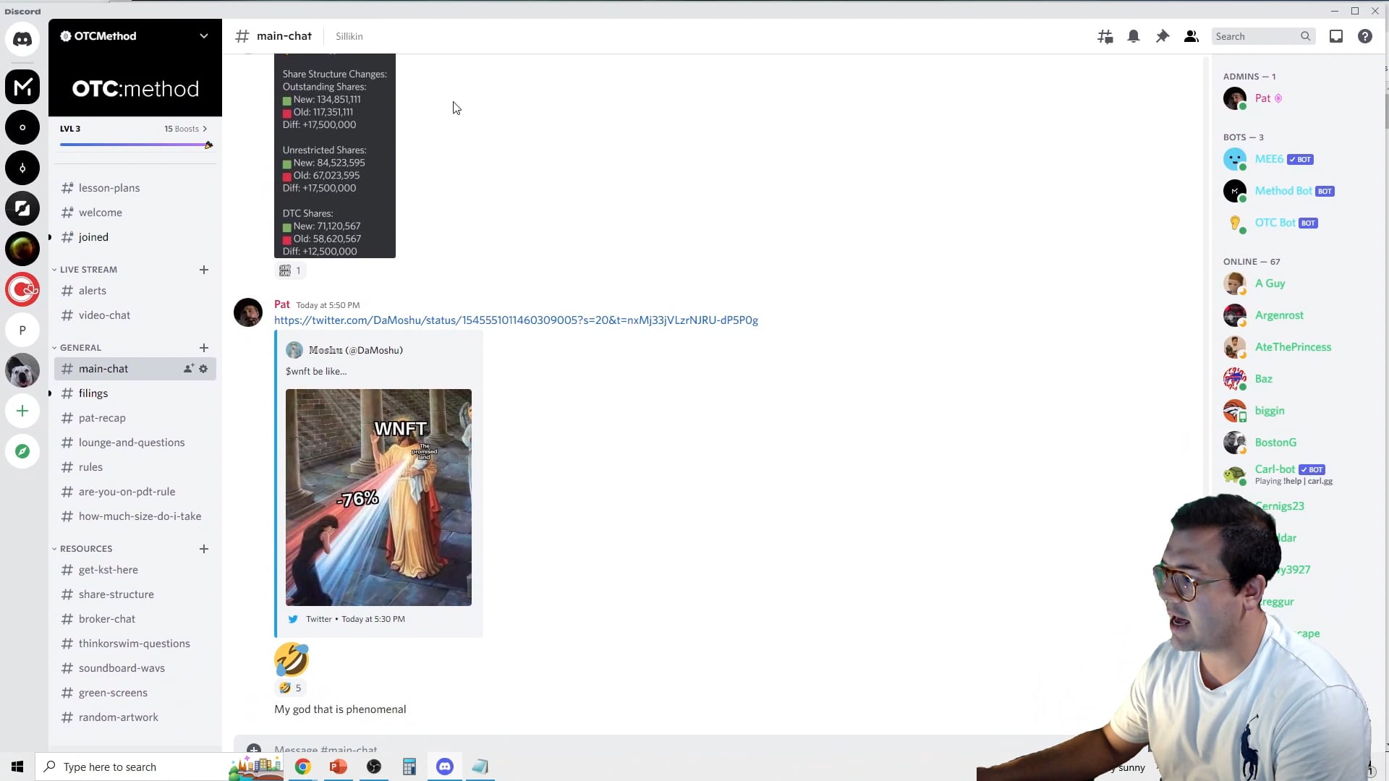The height and width of the screenshot is (781, 1389).
Task: Open the Threads icon in channel header
Action: pos(1105,36)
